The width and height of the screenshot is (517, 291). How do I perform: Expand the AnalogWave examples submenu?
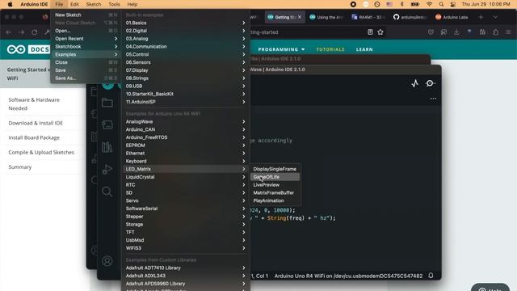[185, 121]
